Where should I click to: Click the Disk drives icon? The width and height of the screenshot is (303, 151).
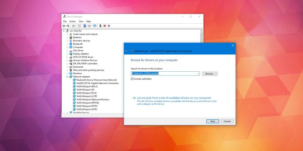coord(70,51)
